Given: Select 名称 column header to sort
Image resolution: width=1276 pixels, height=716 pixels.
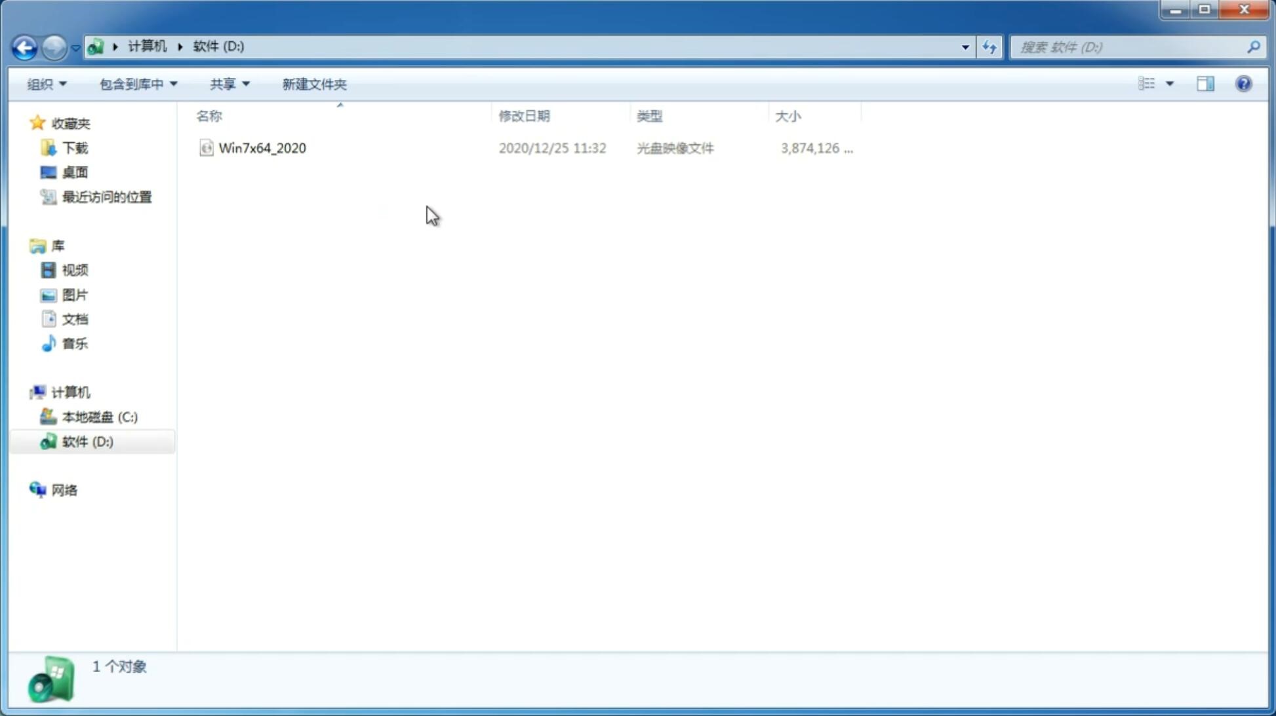Looking at the screenshot, I should (209, 115).
